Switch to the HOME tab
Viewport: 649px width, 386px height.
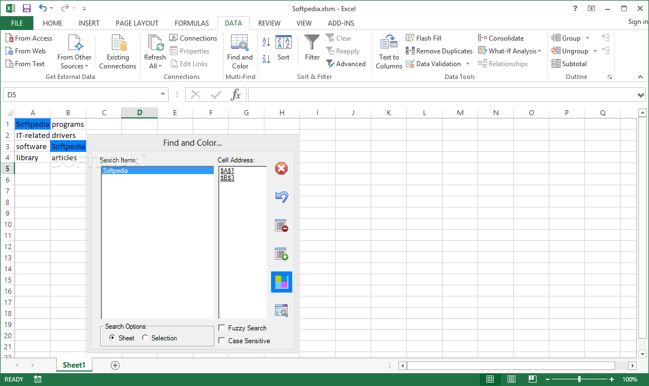tap(52, 23)
